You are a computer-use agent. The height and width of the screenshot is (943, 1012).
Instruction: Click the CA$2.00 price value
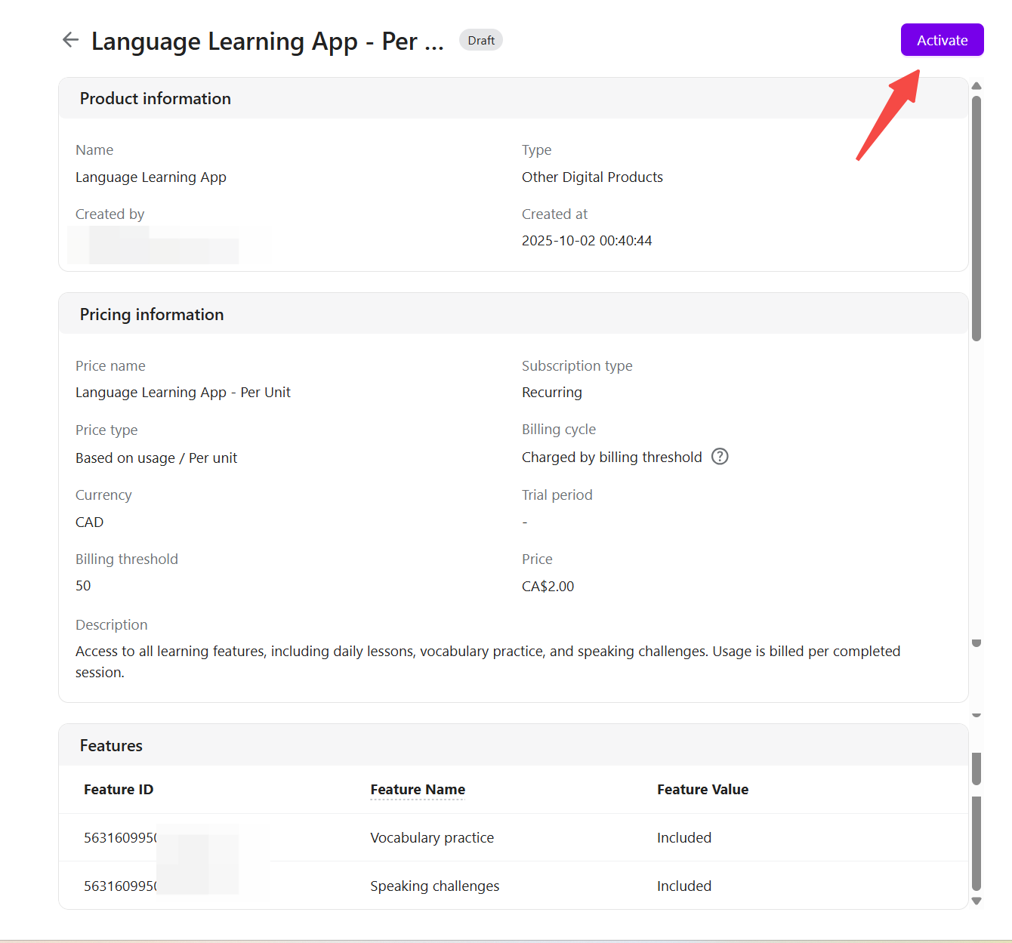548,587
